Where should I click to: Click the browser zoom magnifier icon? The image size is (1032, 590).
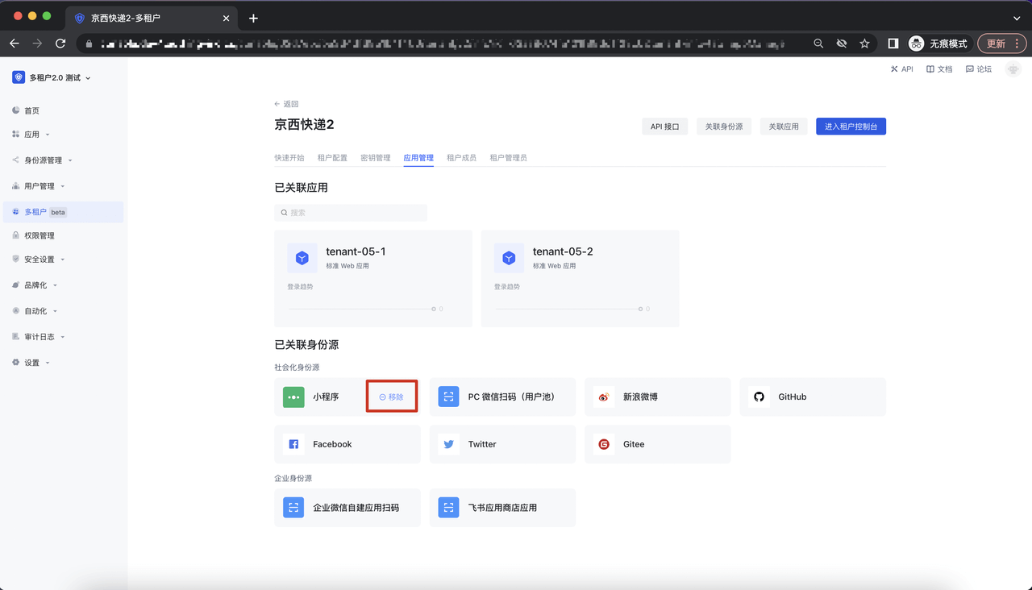click(x=818, y=44)
